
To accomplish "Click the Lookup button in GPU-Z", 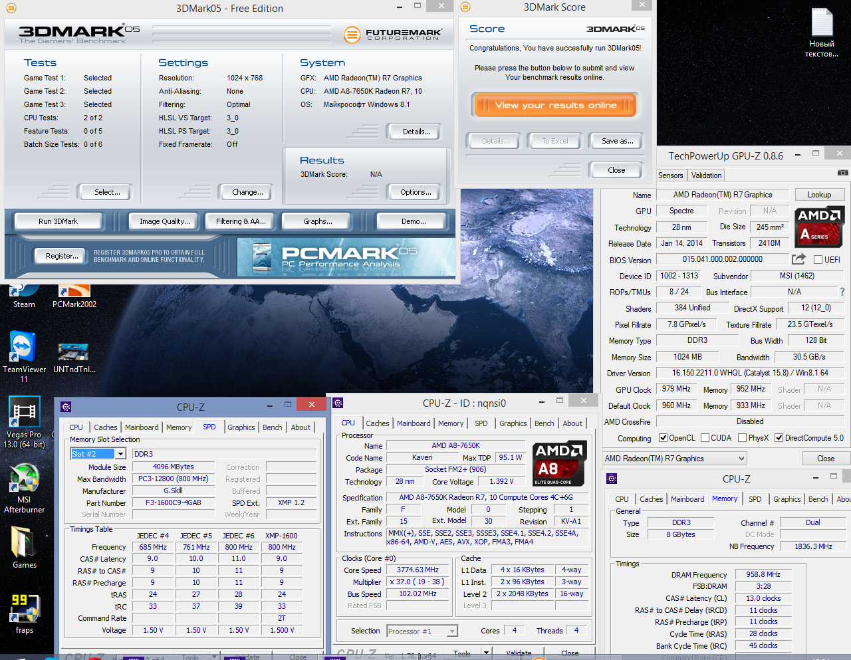I will (x=819, y=195).
